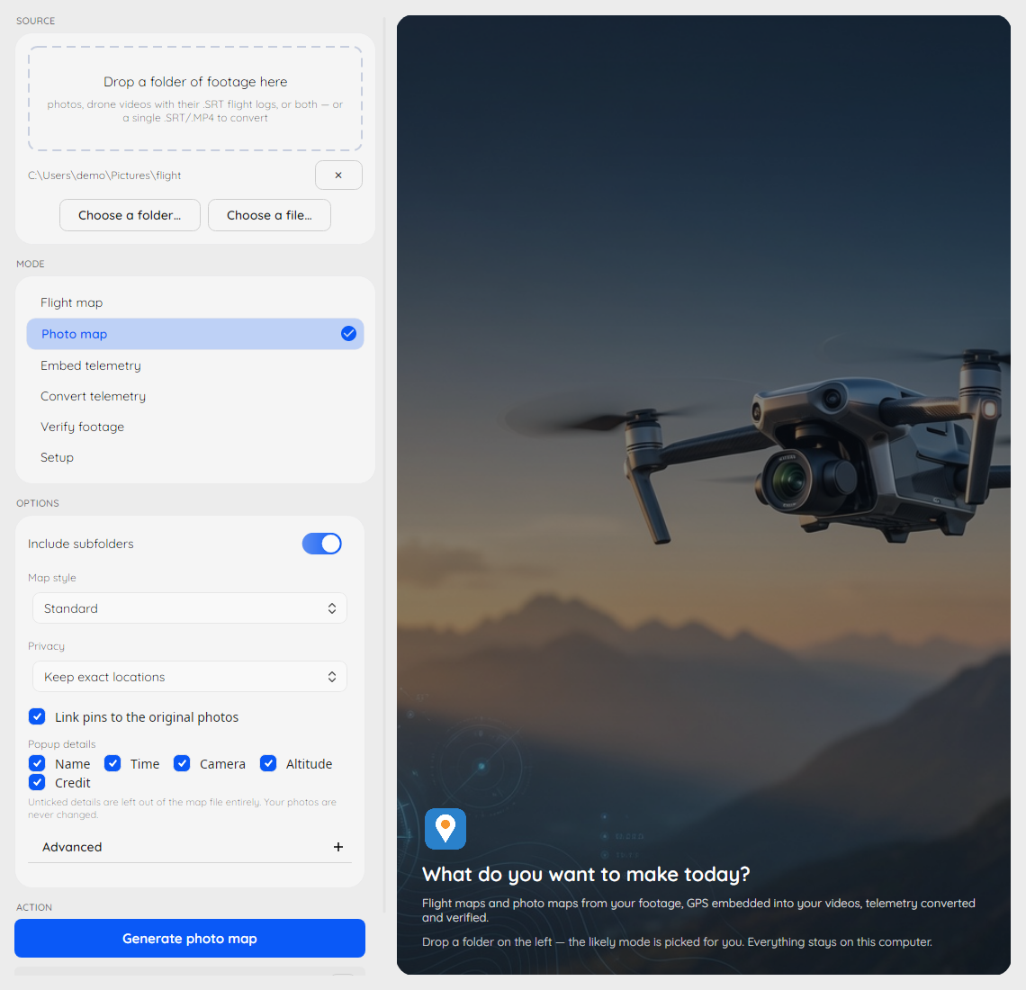Uncheck Link pins to the original photos
The height and width of the screenshot is (990, 1026).
pyautogui.click(x=37, y=716)
